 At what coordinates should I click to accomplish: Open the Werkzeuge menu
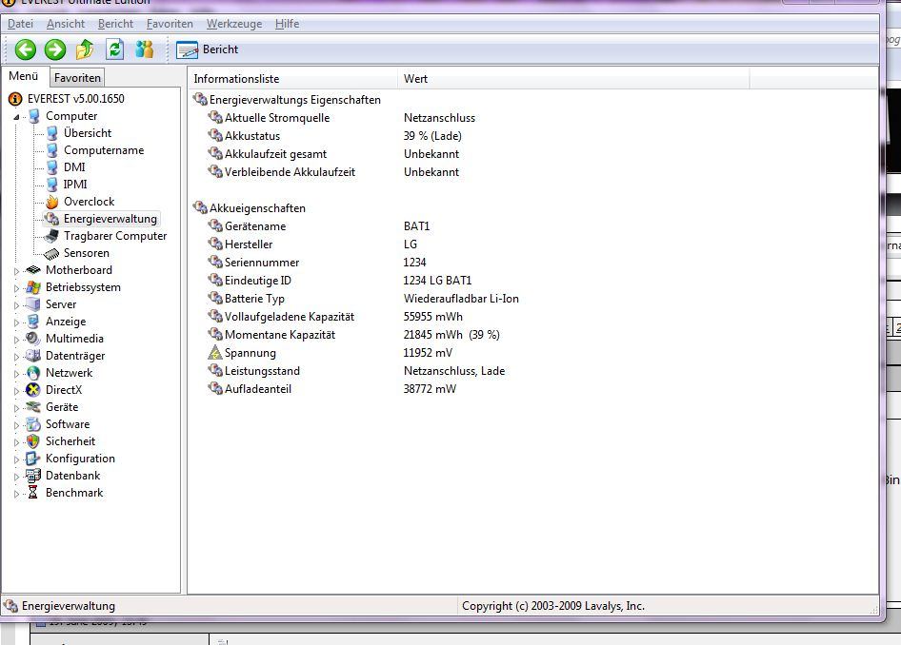[234, 24]
